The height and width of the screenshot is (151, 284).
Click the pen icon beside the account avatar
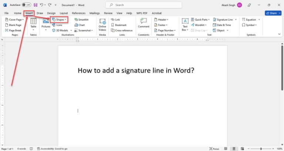pos(249,5)
